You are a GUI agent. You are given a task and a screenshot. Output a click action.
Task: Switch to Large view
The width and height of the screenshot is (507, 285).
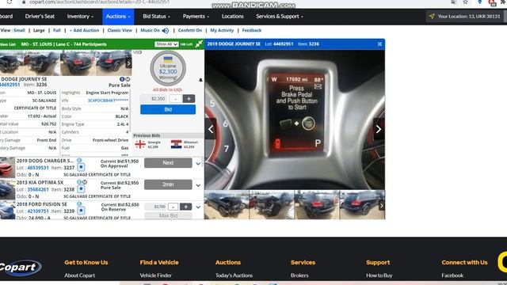tap(39, 30)
